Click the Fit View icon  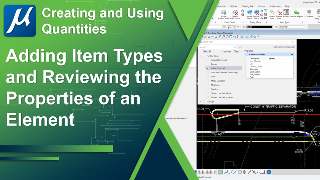tap(231, 37)
